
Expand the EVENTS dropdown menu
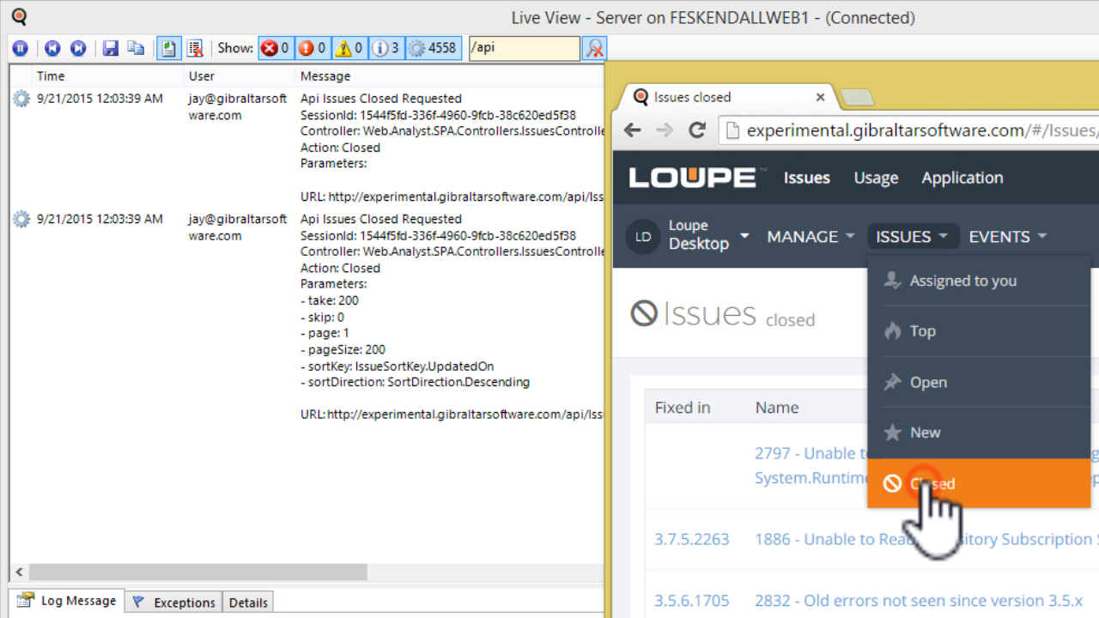pos(1008,237)
